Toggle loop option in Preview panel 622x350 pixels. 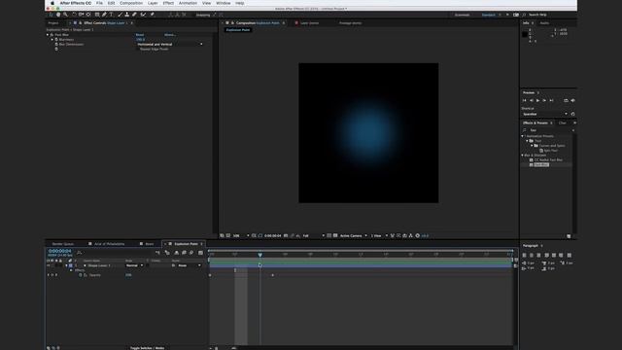coord(566,101)
